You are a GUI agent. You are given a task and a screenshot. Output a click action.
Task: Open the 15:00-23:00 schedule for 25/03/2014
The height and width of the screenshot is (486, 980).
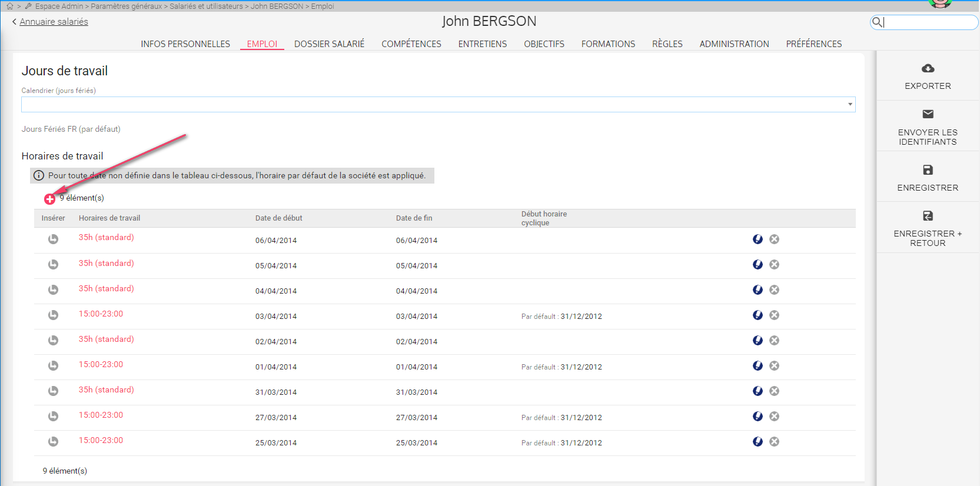[x=101, y=440]
